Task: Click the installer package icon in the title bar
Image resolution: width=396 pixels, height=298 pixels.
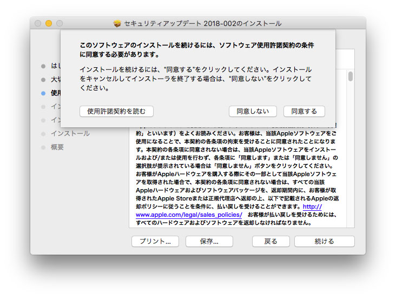Action: coord(117,23)
